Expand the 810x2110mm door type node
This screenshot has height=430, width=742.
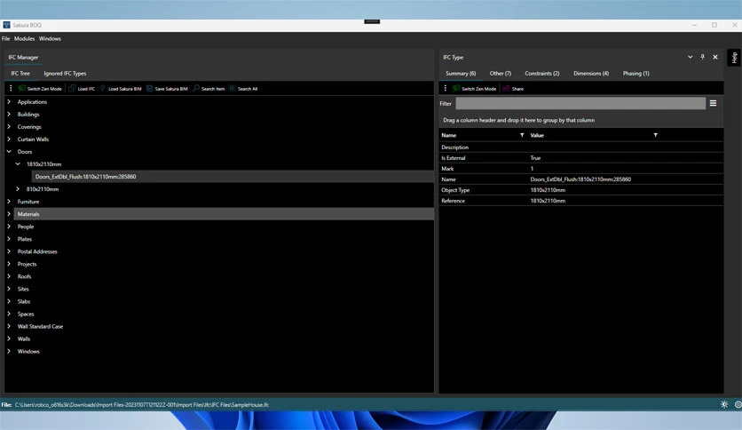(x=18, y=189)
